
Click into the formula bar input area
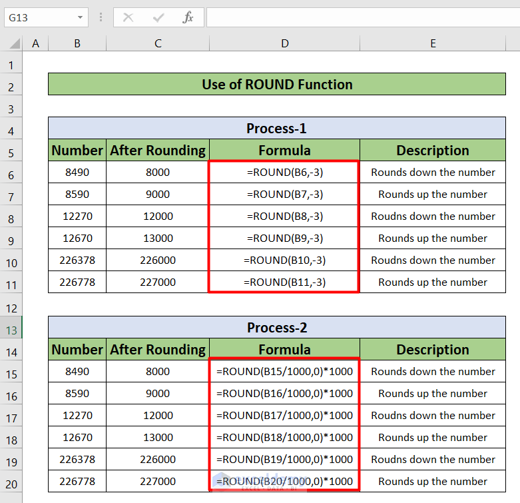363,17
